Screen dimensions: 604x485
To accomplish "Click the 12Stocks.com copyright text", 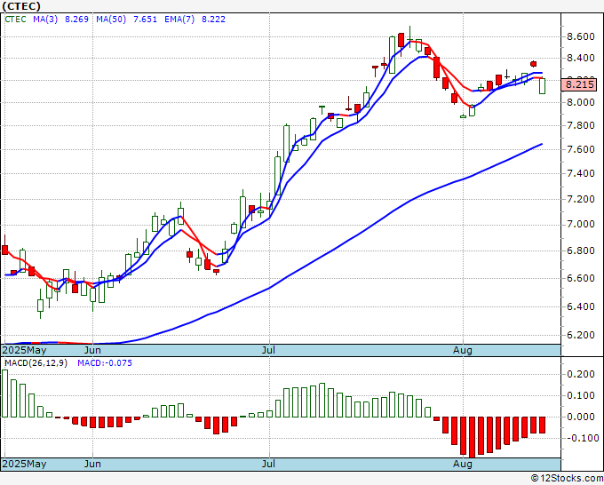I will pyautogui.click(x=567, y=479).
